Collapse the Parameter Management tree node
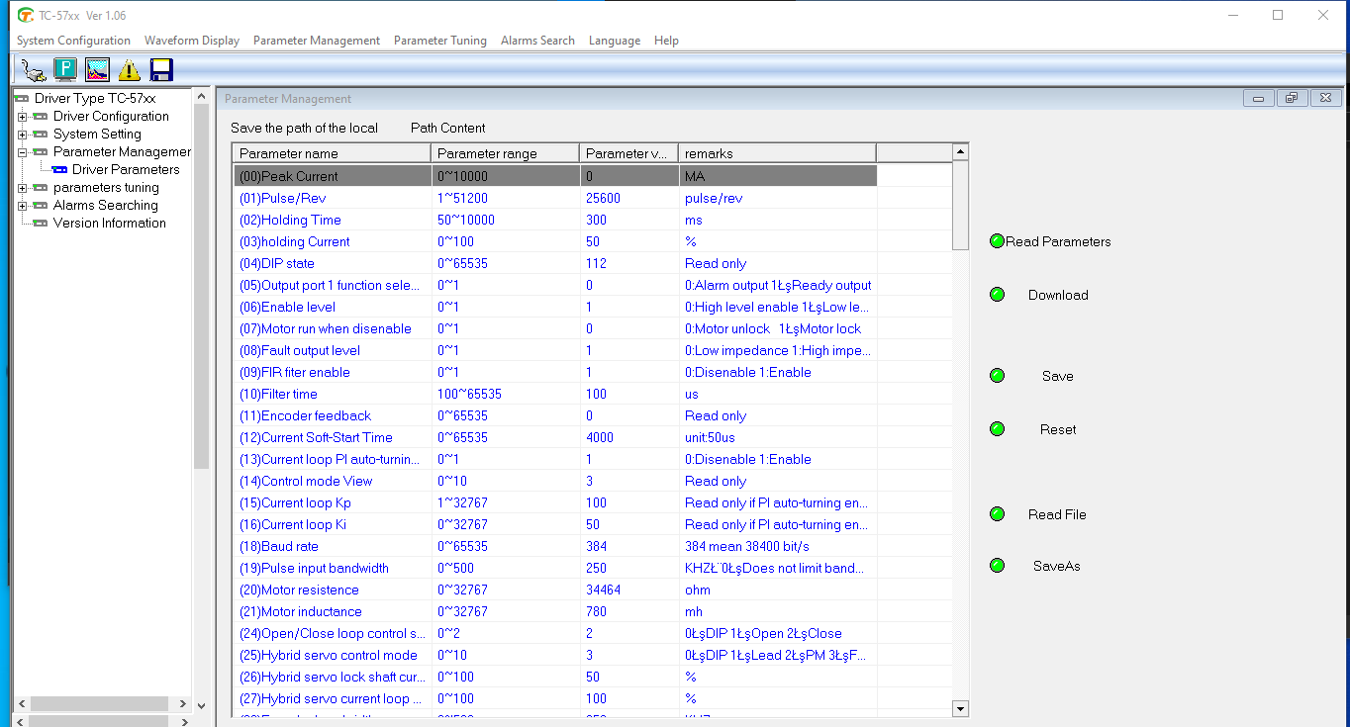 [x=22, y=151]
